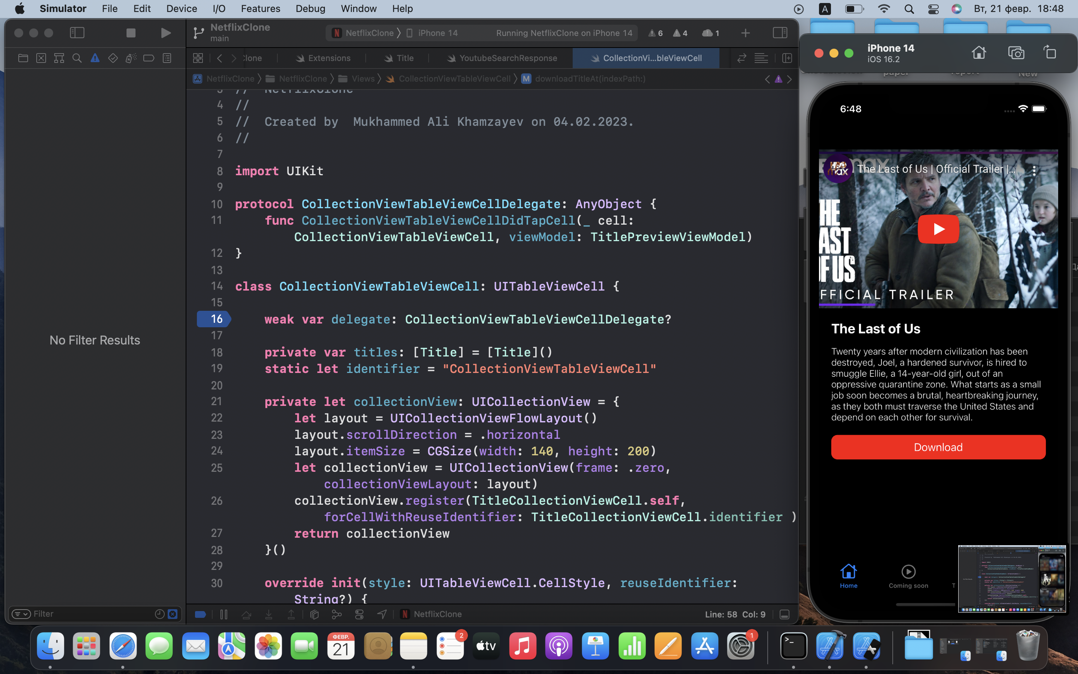Open the debug memory graph icon
This screenshot has width=1078, height=674.
(337, 614)
